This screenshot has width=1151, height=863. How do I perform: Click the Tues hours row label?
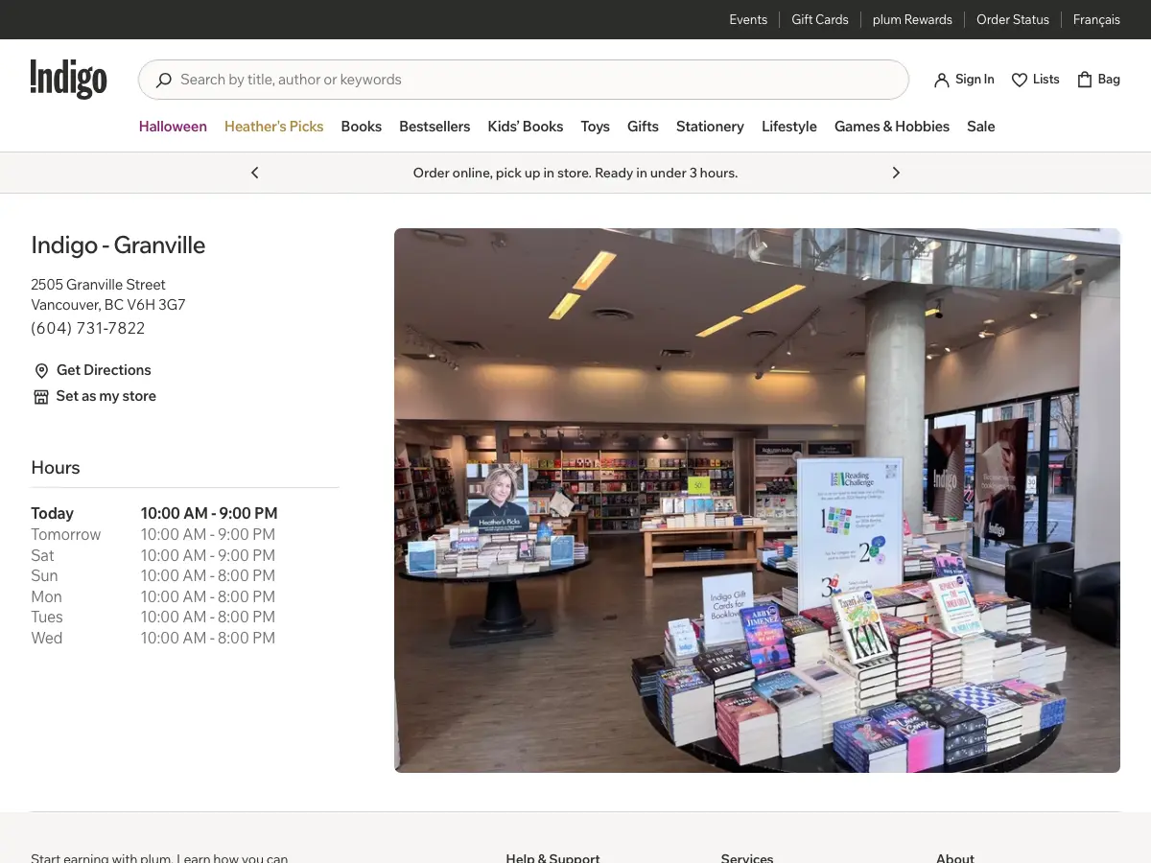pos(47,618)
